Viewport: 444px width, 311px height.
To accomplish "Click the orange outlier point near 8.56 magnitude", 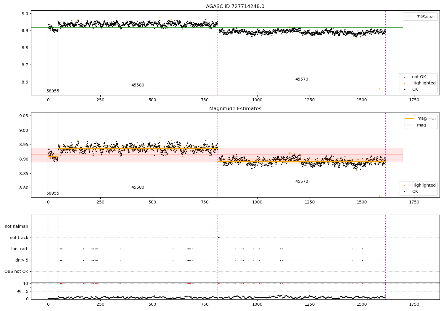I will click(379, 88).
